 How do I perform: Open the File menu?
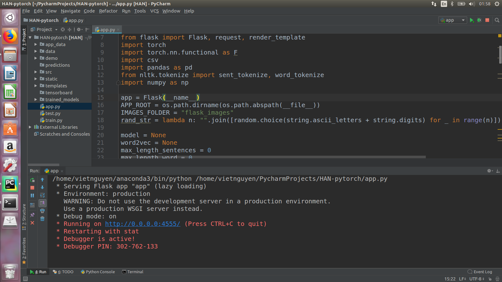pos(26,11)
